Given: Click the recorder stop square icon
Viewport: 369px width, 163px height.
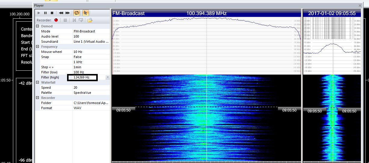Looking at the screenshot, I should click(65, 20).
